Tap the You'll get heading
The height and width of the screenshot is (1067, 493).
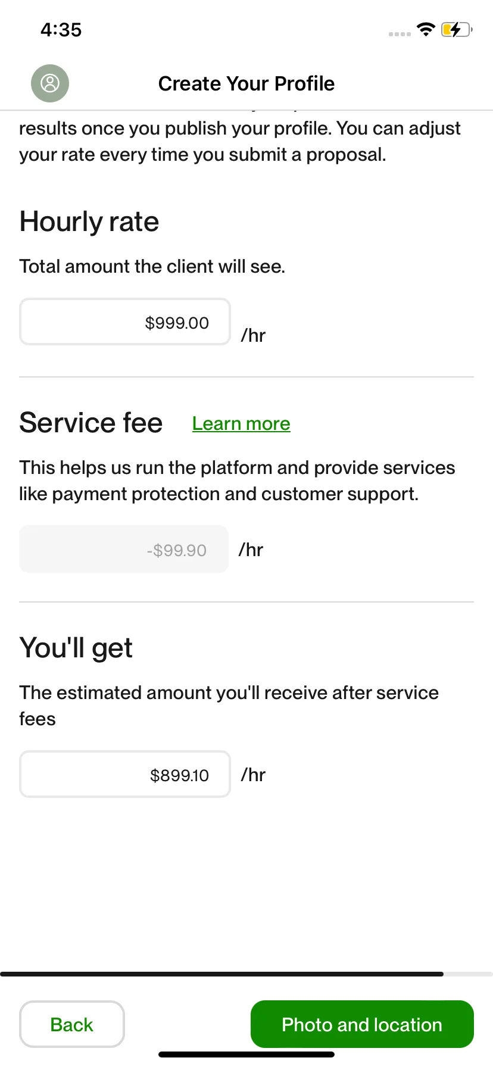(x=76, y=648)
